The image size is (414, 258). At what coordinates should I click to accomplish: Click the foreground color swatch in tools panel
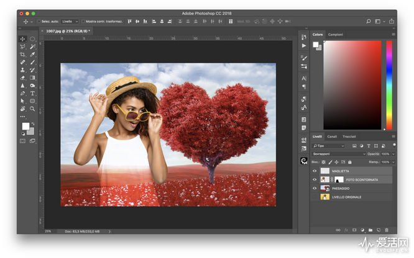pyautogui.click(x=25, y=127)
